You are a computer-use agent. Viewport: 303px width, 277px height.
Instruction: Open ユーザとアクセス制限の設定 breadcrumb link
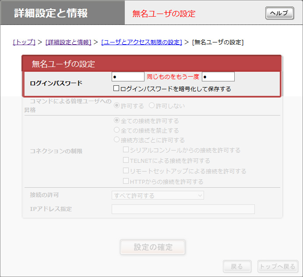pyautogui.click(x=141, y=42)
